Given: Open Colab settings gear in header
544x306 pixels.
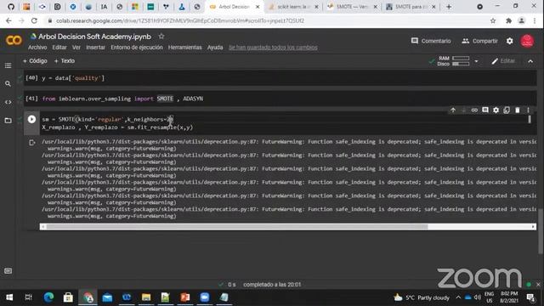Looking at the screenshot, I should [x=509, y=41].
